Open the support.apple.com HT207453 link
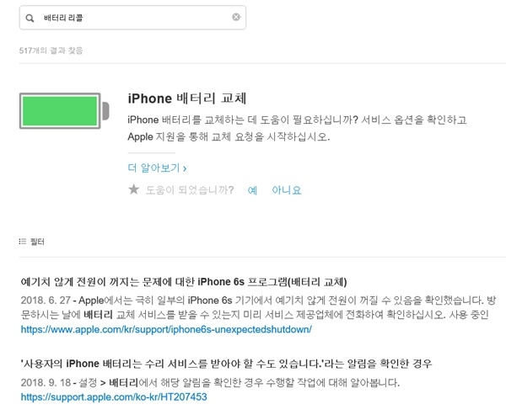Screen dimensions: 506x415 click(x=114, y=396)
